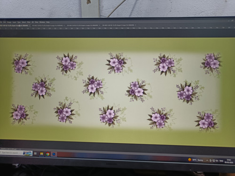This screenshot has width=235, height=176.
Task: Open the Sunny weather widget
Action: click(x=196, y=160)
